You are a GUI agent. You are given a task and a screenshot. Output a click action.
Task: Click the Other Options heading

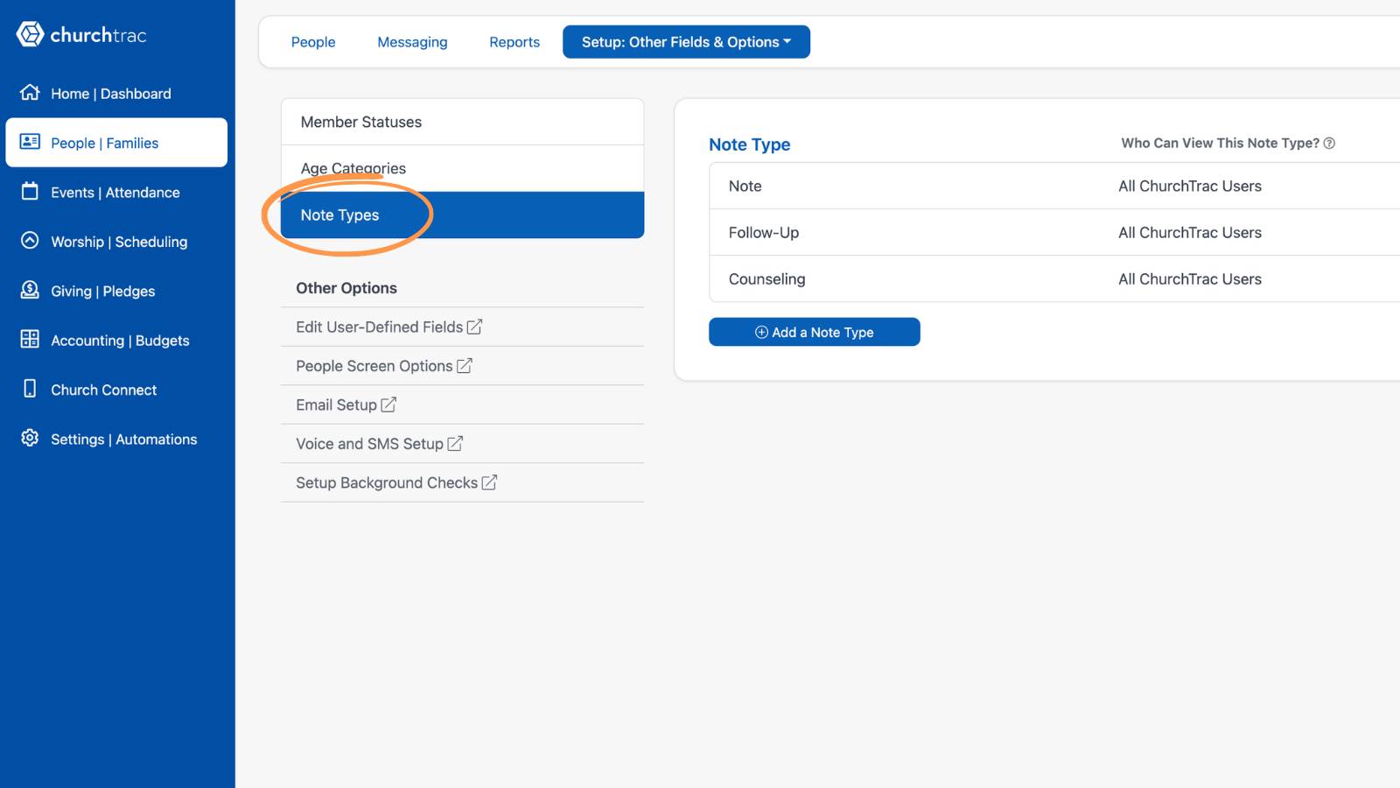coord(346,288)
